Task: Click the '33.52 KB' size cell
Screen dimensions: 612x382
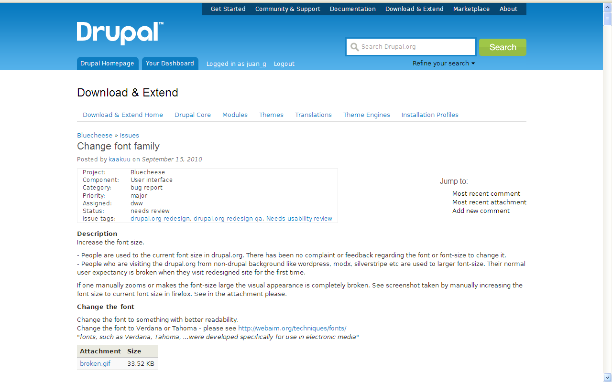Action: (x=141, y=364)
